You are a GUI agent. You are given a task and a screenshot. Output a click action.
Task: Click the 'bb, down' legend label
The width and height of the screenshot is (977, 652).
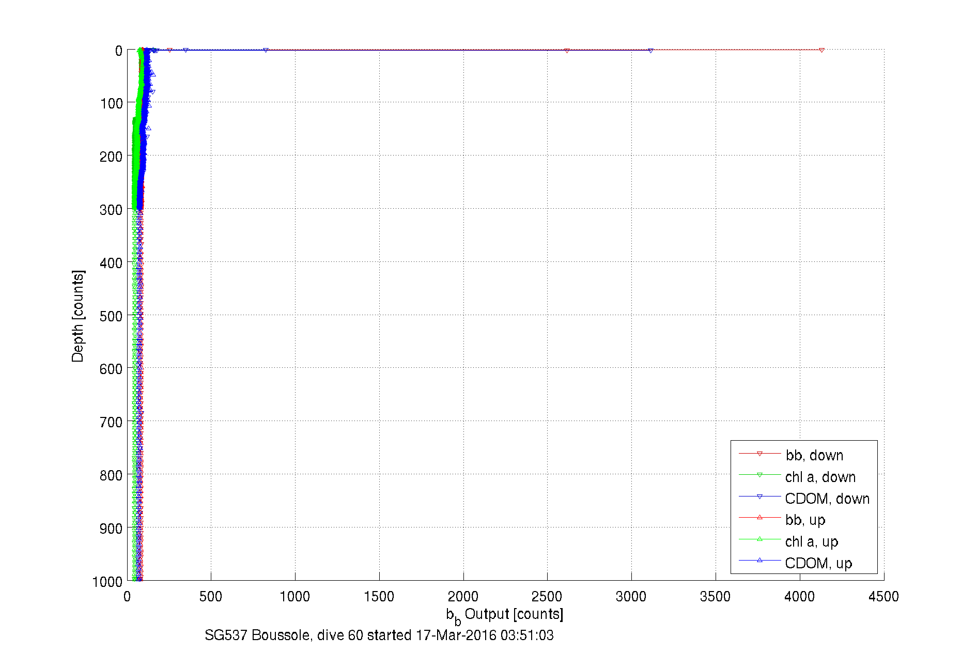click(x=814, y=455)
